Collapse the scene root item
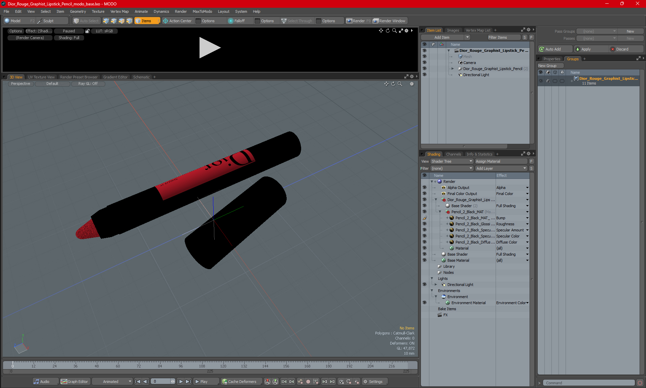646x388 pixels. pos(448,51)
